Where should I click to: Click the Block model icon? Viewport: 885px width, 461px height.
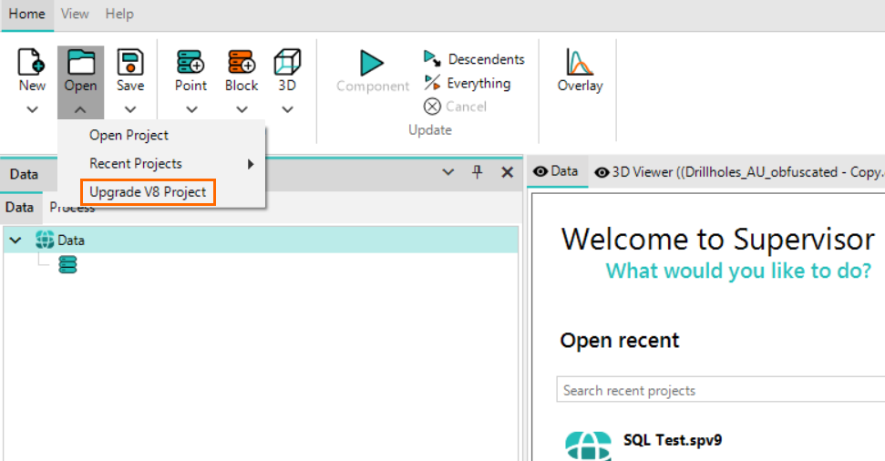pos(242,62)
